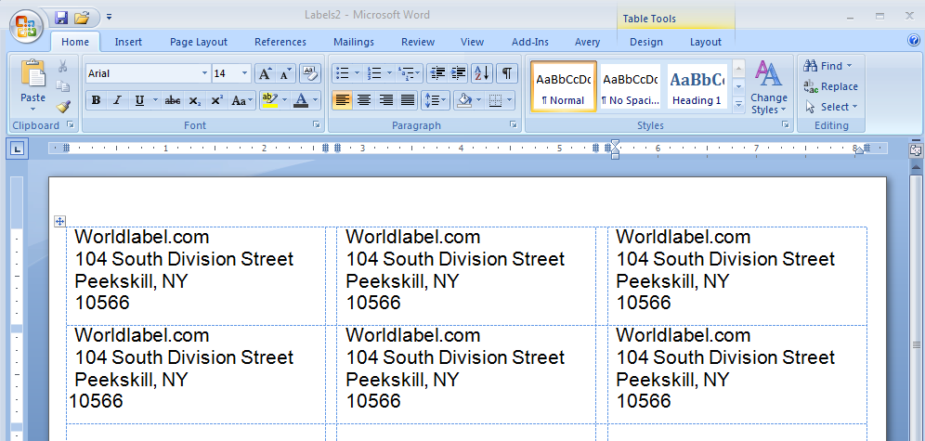Viewport: 925px width, 441px height.
Task: Apply yellow text highlight color
Action: pyautogui.click(x=269, y=100)
